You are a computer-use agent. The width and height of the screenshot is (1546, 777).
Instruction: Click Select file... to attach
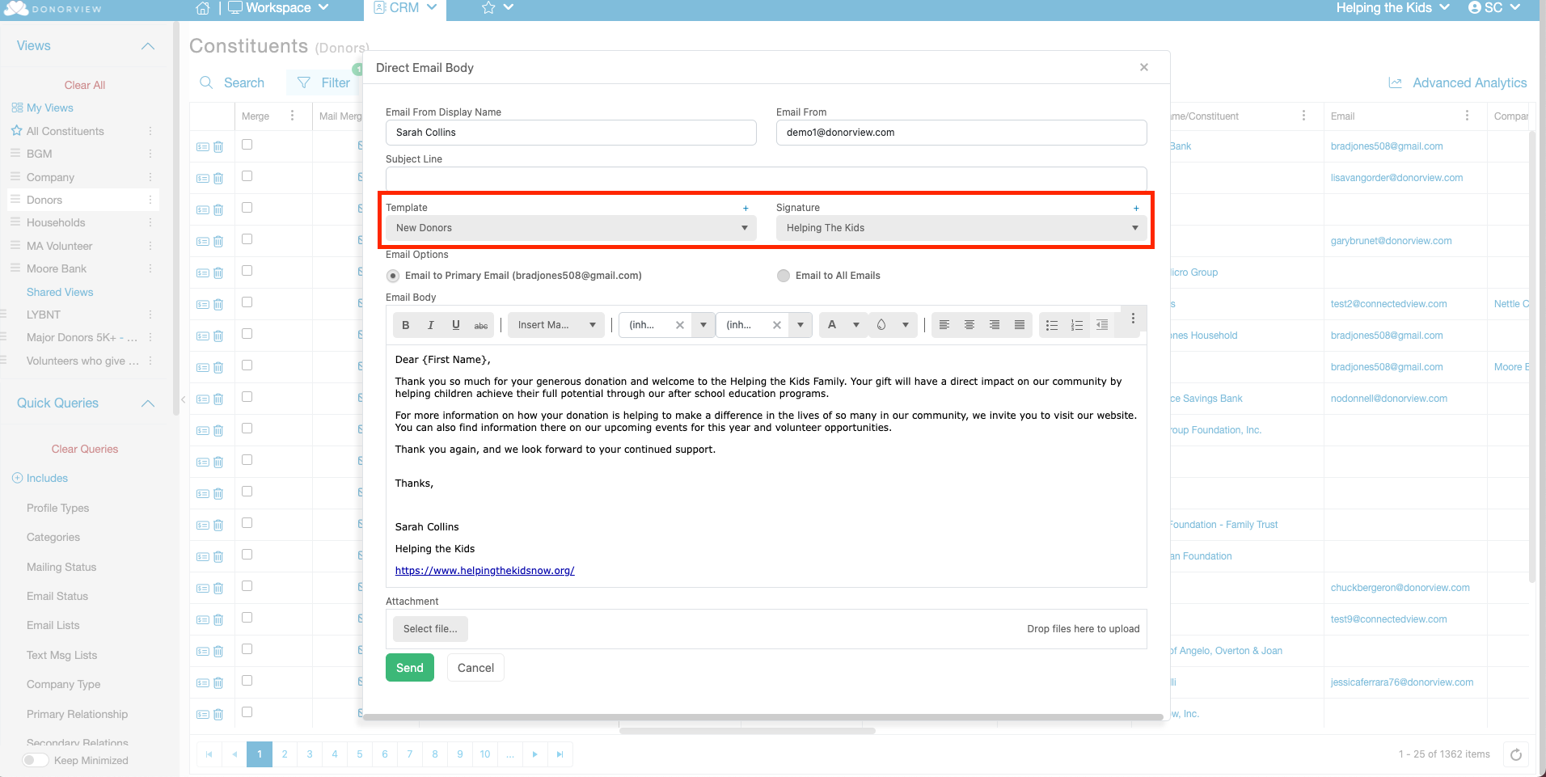[430, 629]
